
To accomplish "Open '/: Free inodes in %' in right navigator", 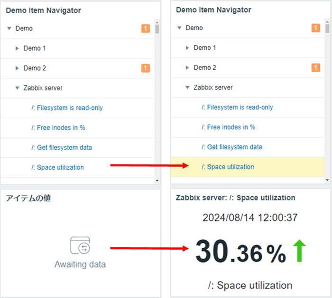I will pyautogui.click(x=231, y=127).
